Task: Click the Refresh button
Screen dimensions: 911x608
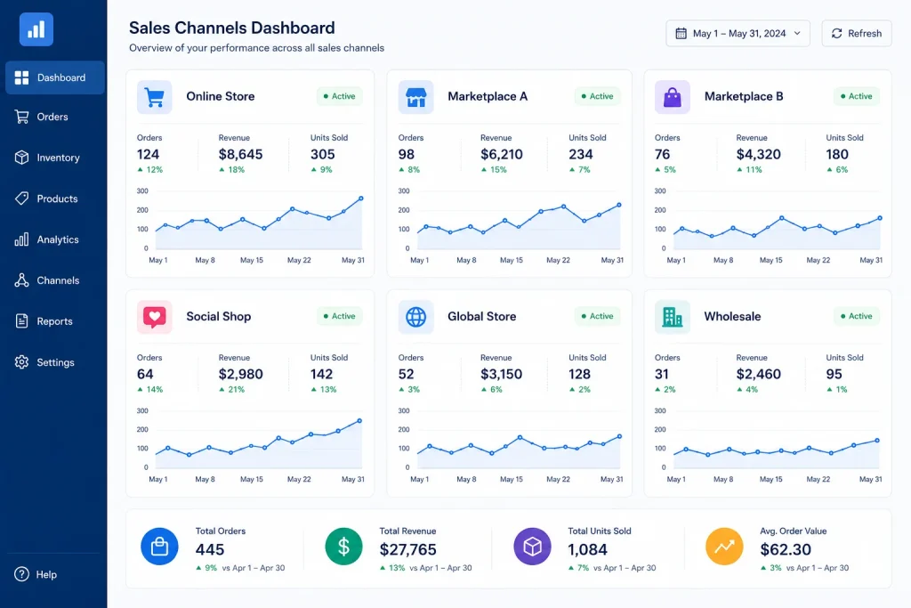Action: 857,34
